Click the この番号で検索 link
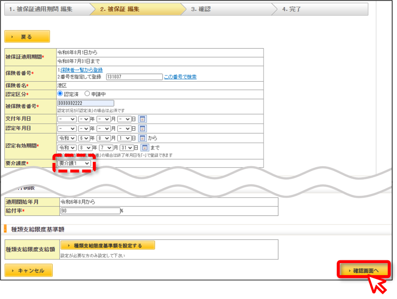The height and width of the screenshot is (299, 397). coord(180,77)
